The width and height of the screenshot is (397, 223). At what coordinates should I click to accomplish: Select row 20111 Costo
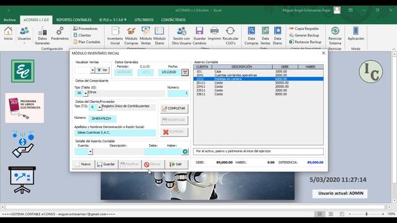[258, 83]
